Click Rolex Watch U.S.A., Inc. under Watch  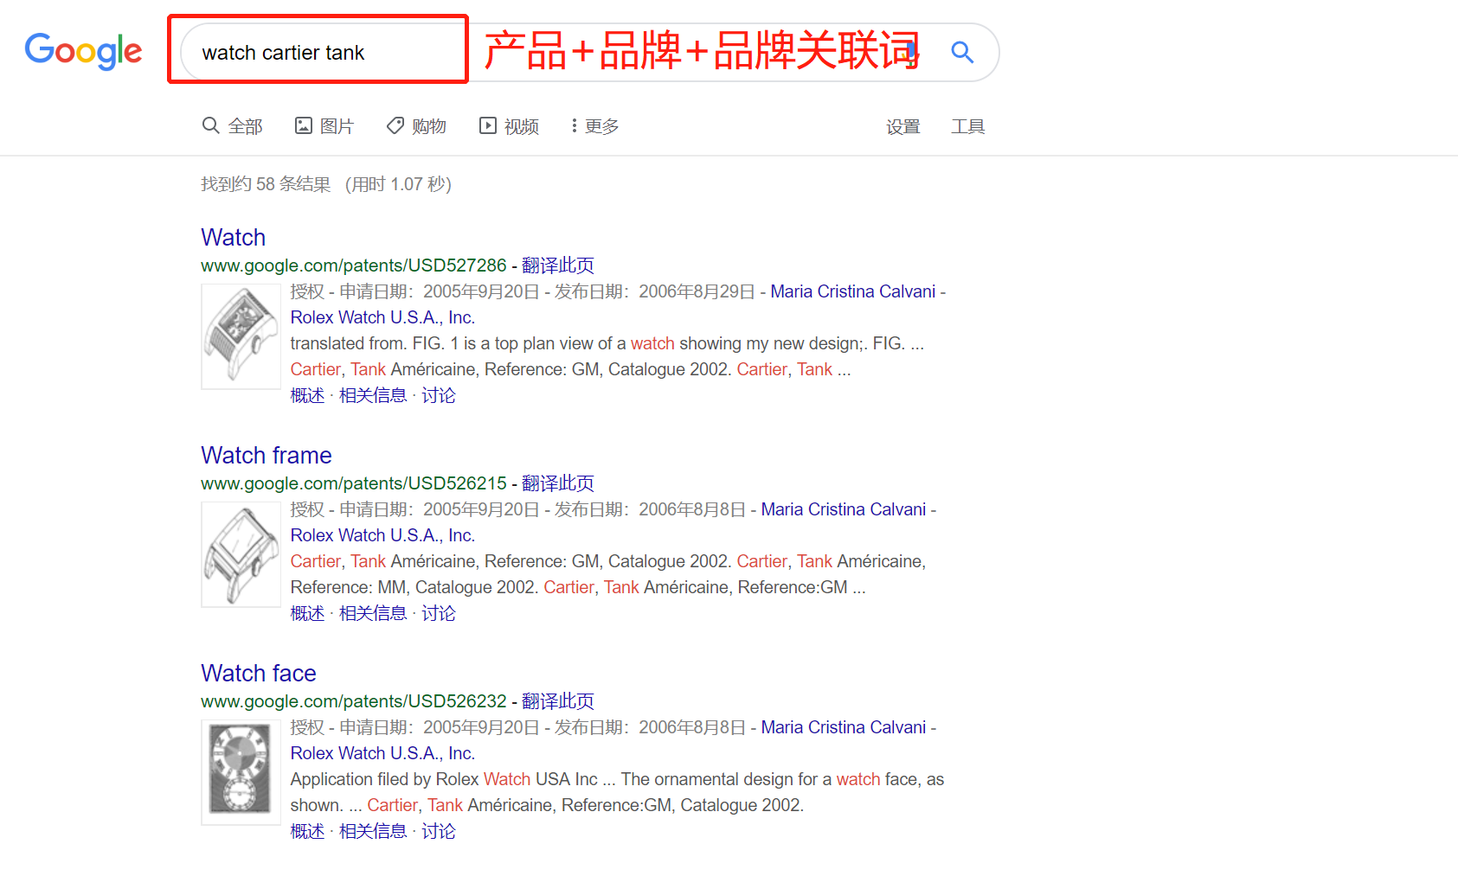coord(382,317)
